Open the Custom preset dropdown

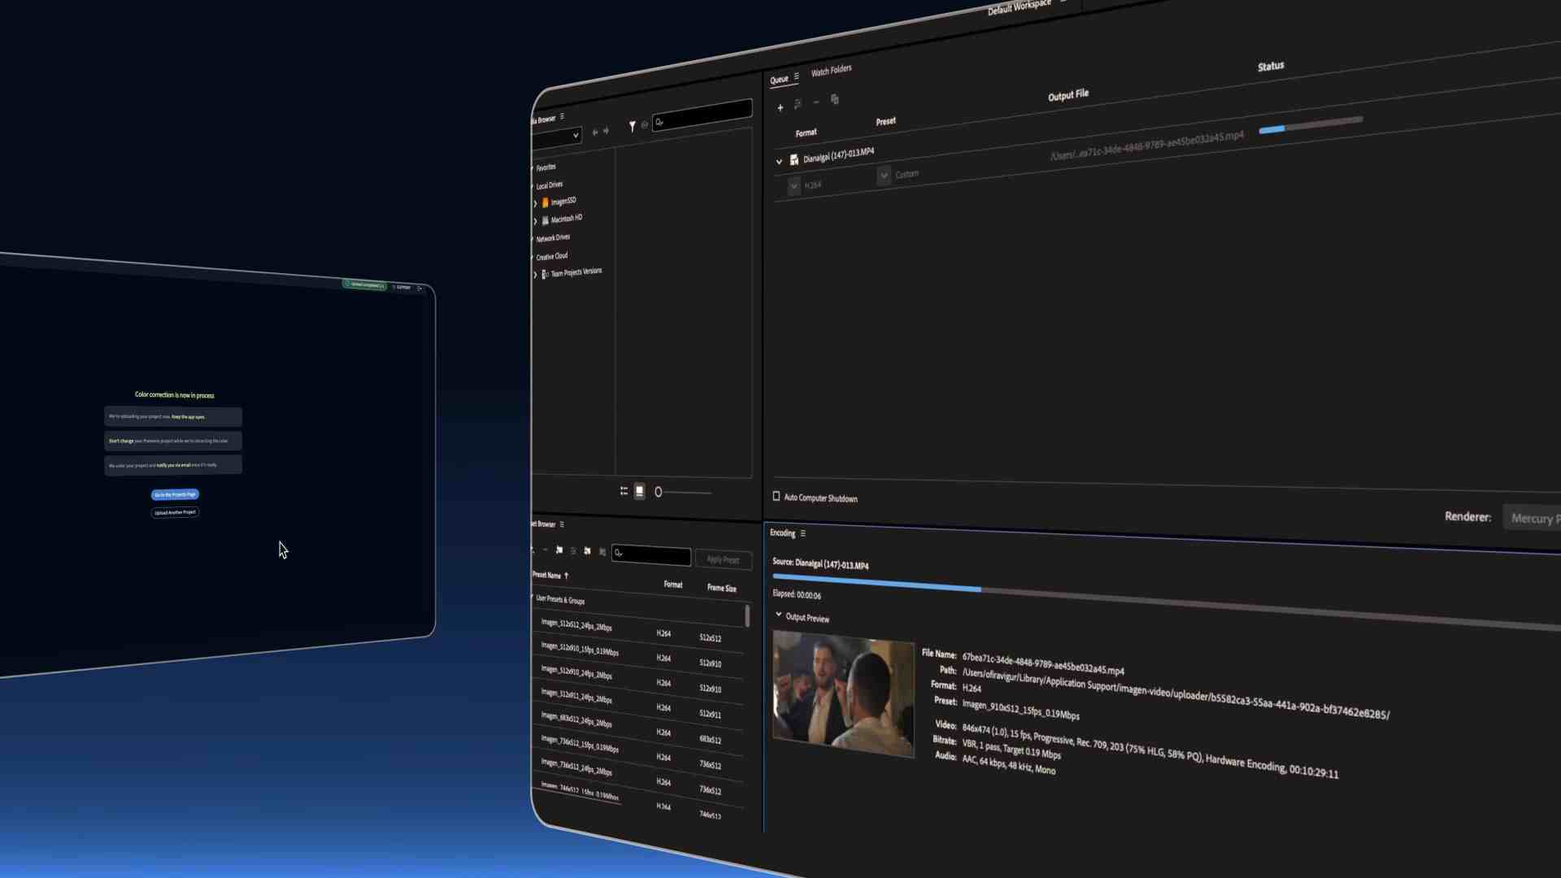(883, 175)
